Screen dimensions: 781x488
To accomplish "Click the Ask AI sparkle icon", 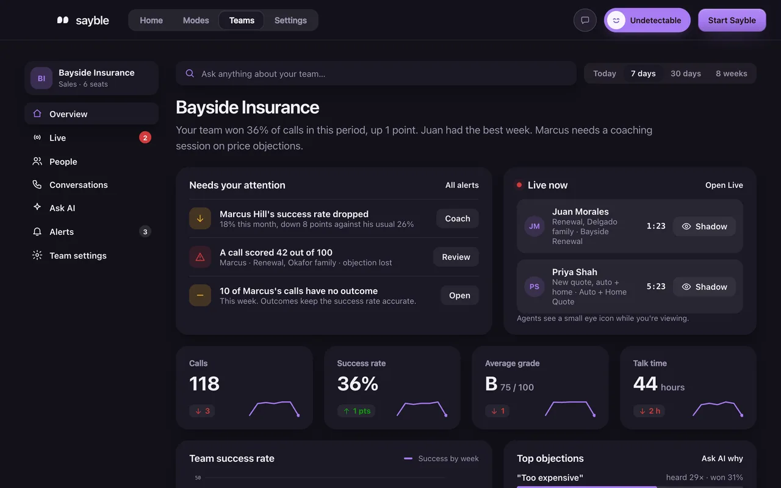I will click(x=37, y=207).
